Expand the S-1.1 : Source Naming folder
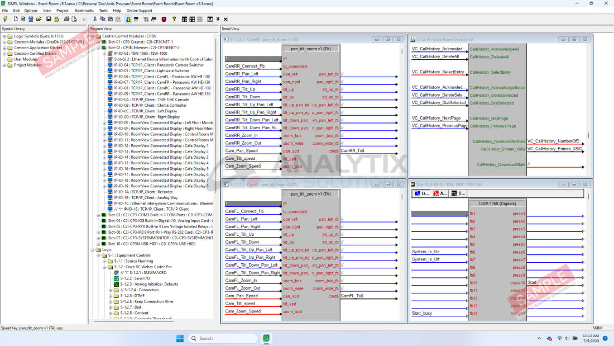This screenshot has width=614, height=346. [104, 261]
